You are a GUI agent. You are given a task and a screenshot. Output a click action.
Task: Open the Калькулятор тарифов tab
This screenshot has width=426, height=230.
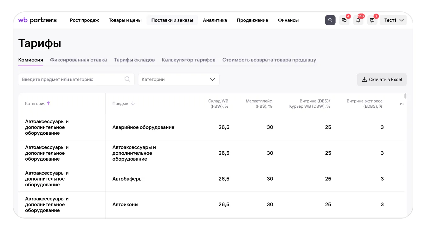(x=188, y=60)
